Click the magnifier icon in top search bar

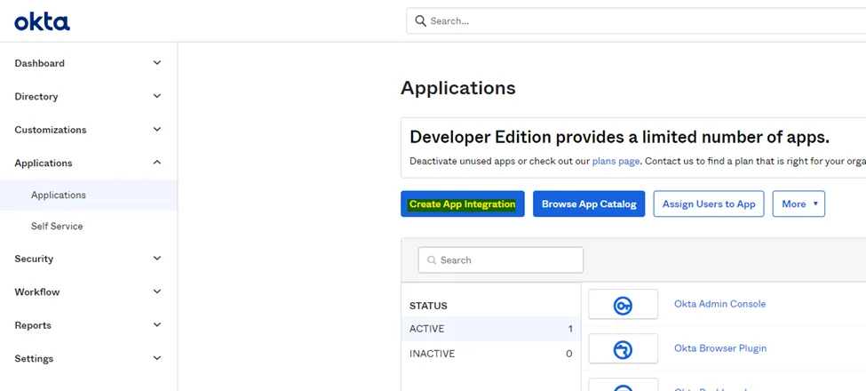coord(420,21)
